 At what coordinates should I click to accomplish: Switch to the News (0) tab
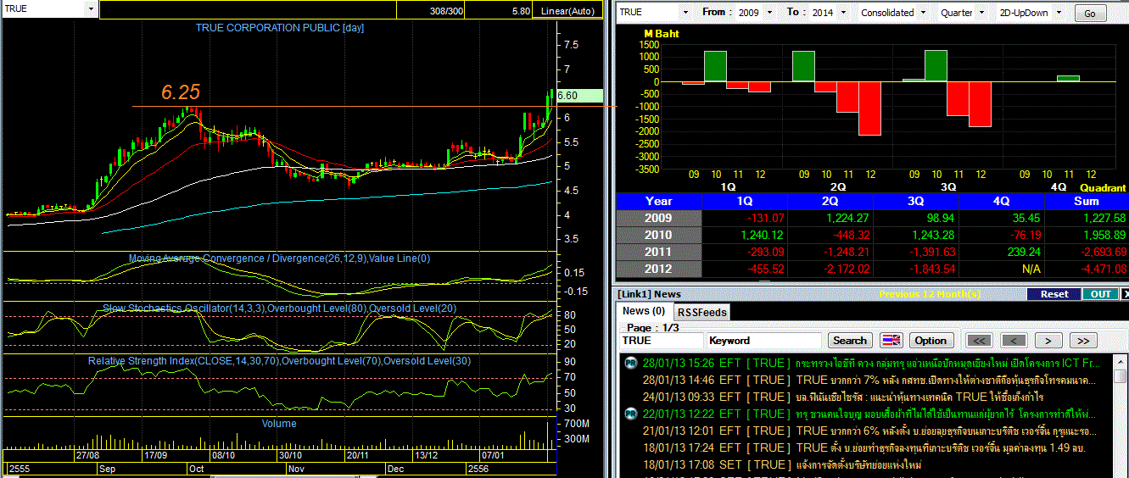click(x=643, y=311)
